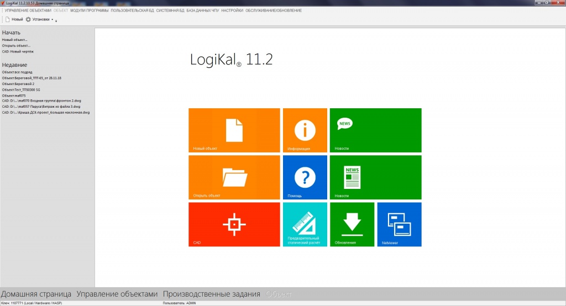566x306 pixels.
Task: Open the "НАСТРОЙКИ" menu
Action: [x=232, y=10]
